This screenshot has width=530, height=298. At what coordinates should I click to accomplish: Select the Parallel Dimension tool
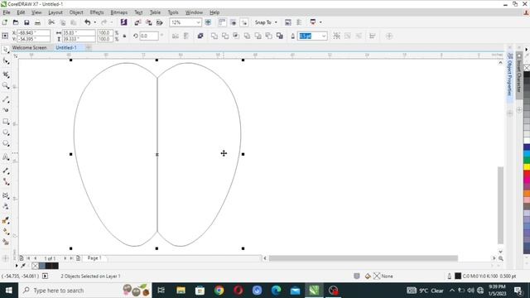6,171
